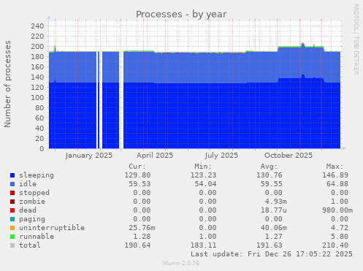Click the 'total' legend label
Image resolution: width=363 pixels, height=271 pixels.
30,245
